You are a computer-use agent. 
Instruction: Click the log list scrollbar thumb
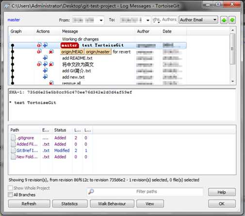(232, 49)
